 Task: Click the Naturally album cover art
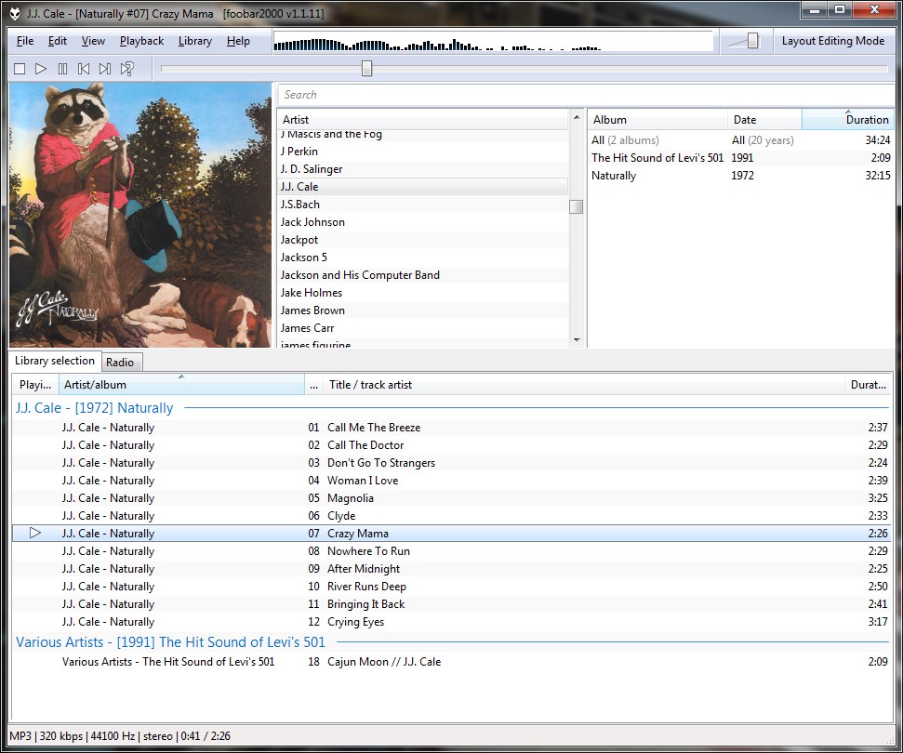click(x=139, y=215)
